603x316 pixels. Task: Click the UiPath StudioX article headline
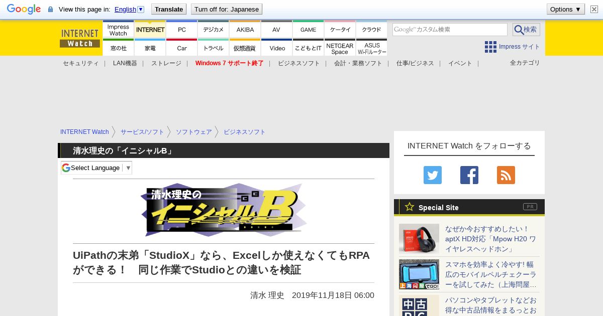click(x=221, y=262)
